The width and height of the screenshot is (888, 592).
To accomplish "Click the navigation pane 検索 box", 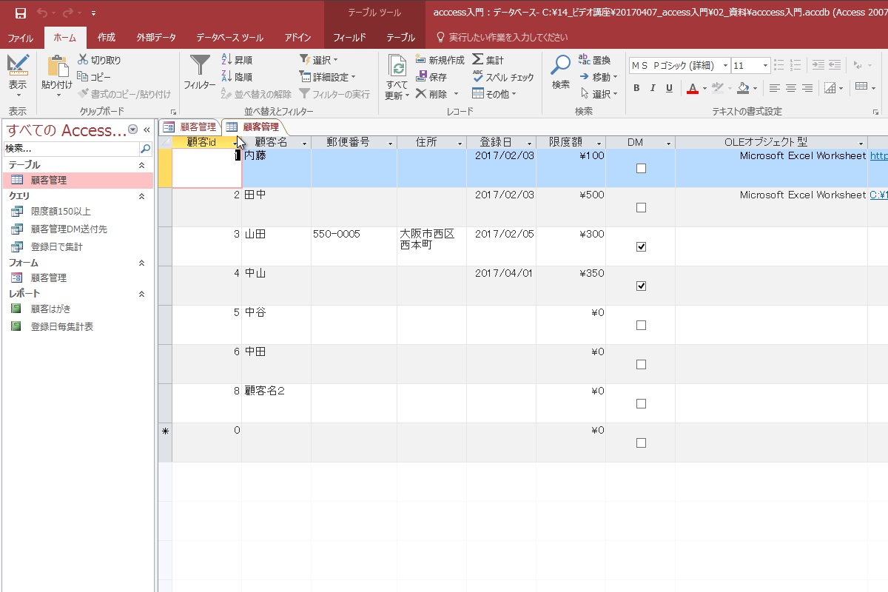I will [71, 149].
